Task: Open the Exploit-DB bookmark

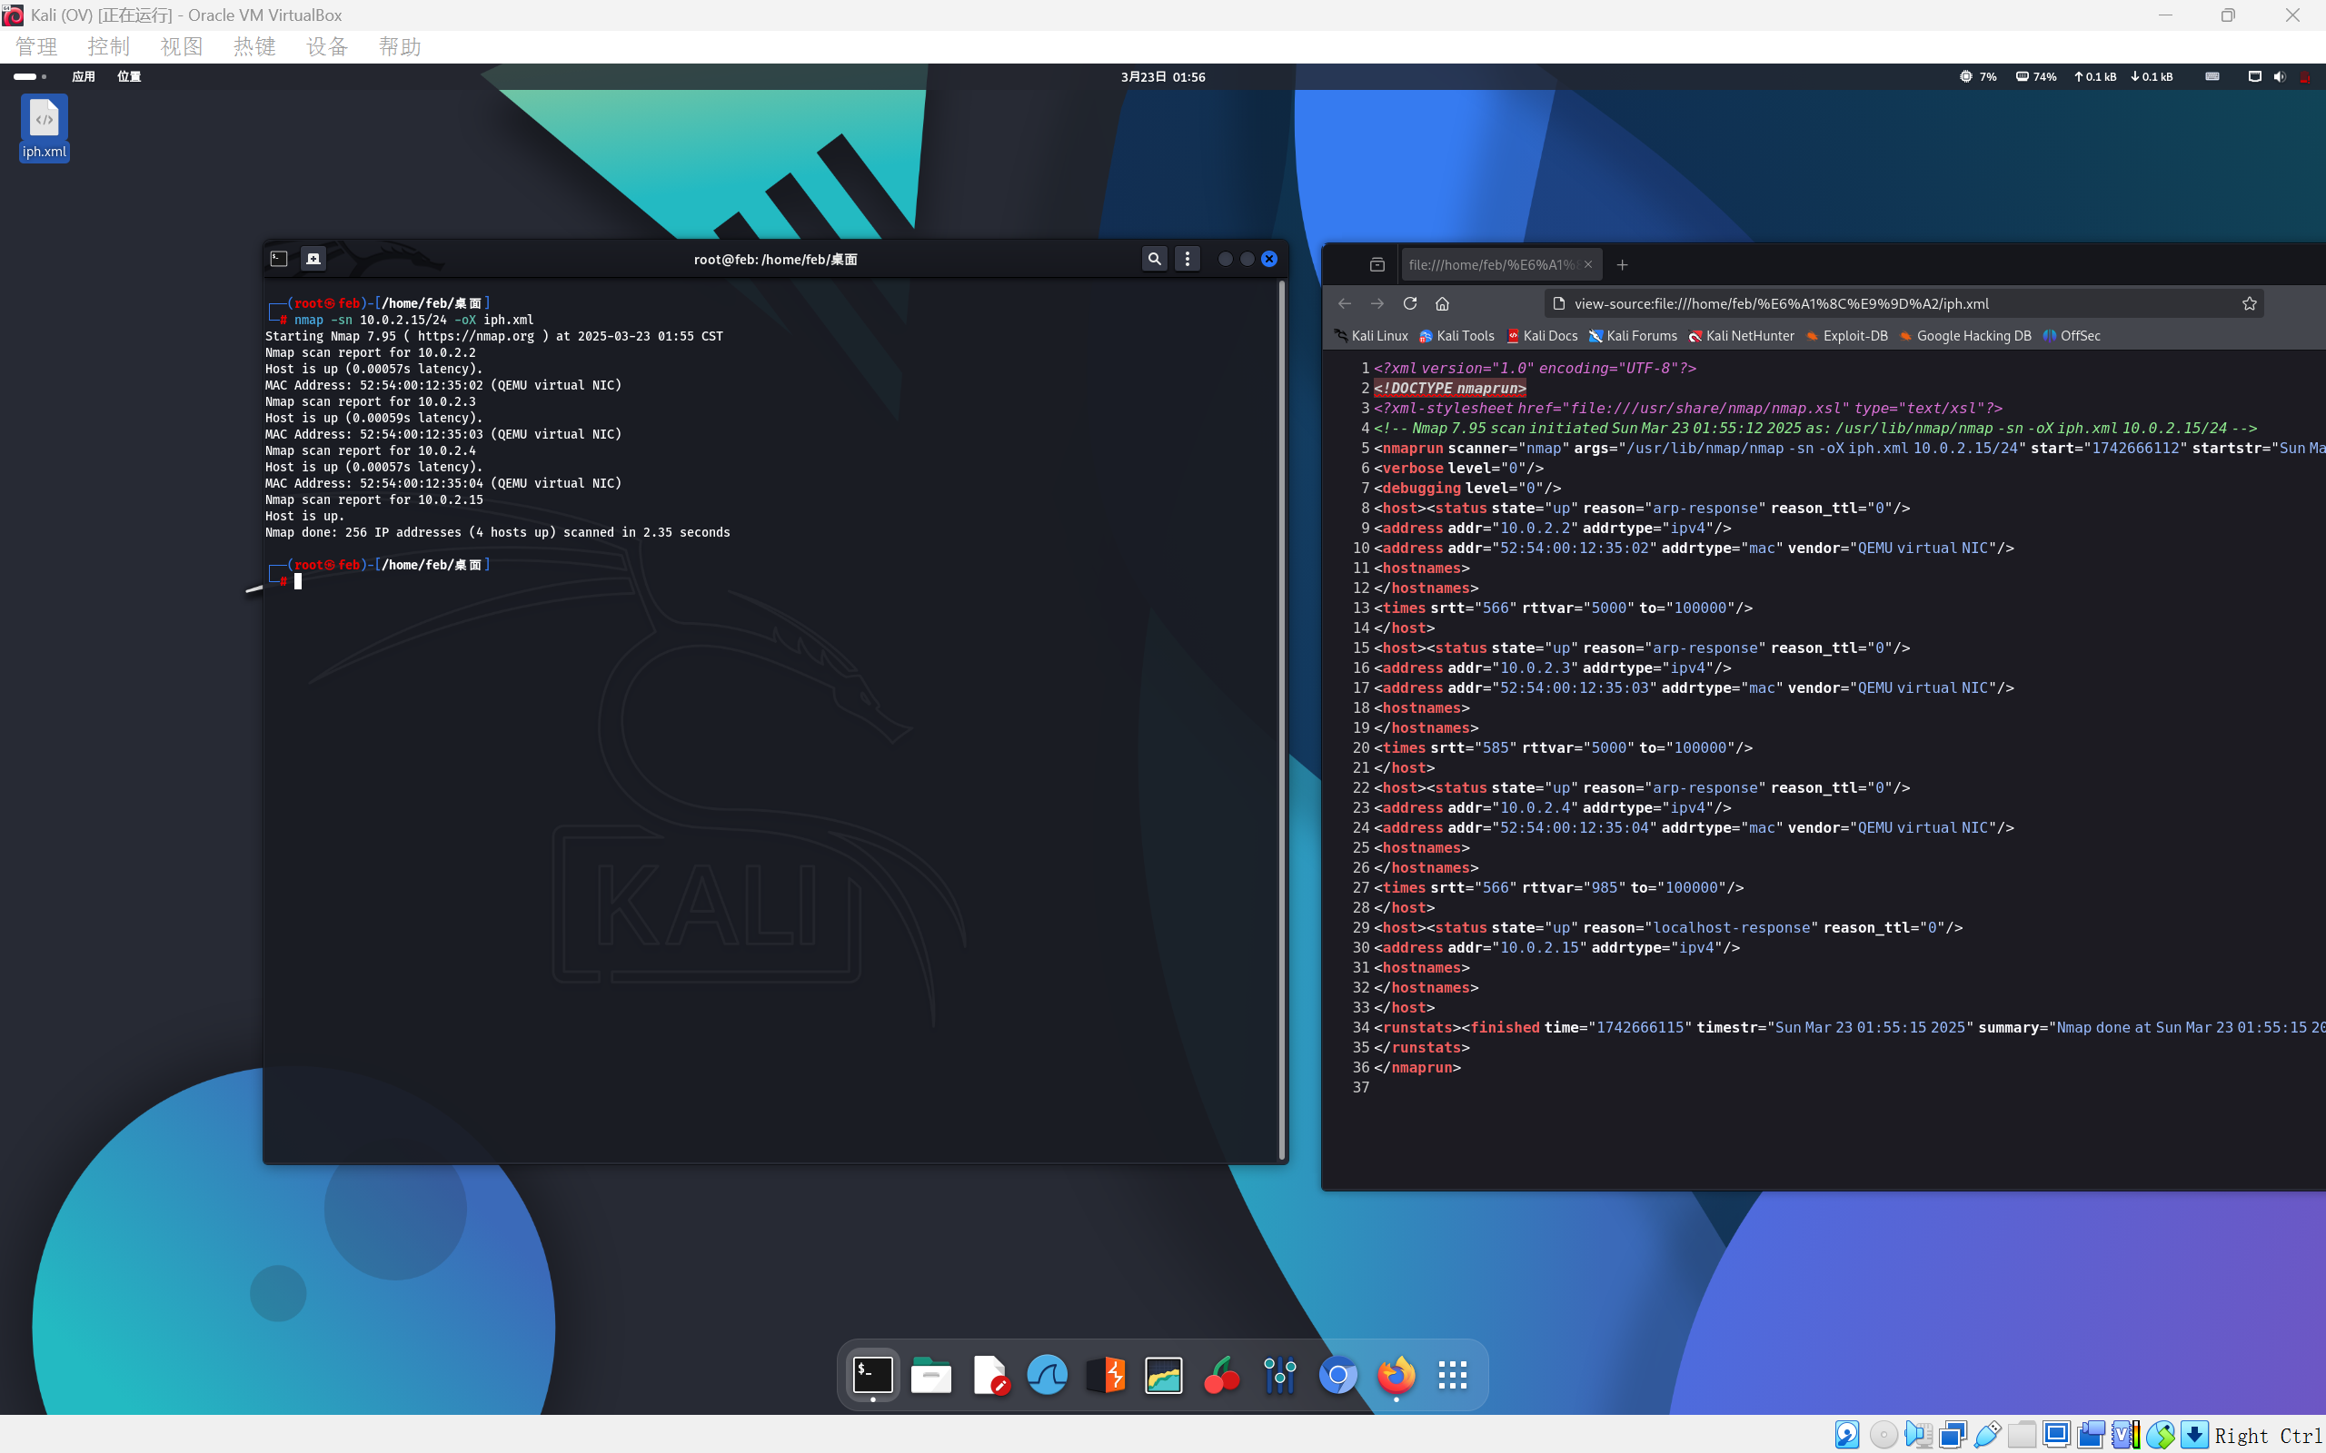Action: pos(1846,335)
